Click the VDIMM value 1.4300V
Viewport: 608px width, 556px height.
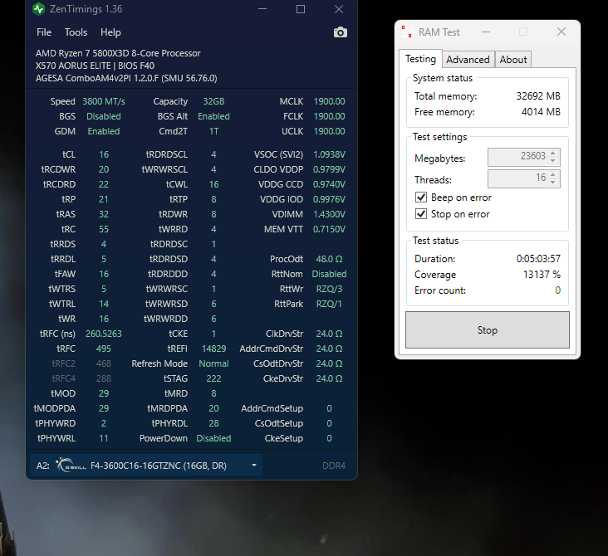point(329,214)
